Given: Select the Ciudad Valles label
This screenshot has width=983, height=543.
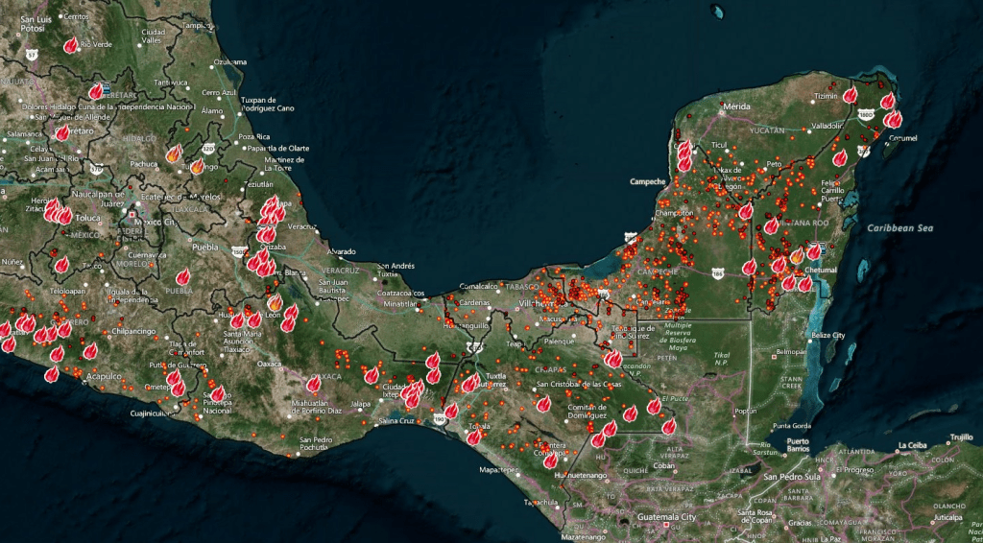Looking at the screenshot, I should tap(151, 35).
